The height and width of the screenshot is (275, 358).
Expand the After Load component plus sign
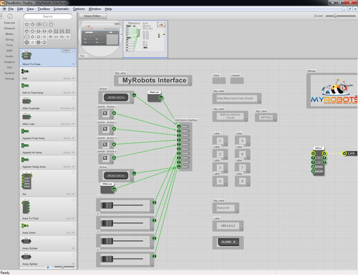(73, 124)
